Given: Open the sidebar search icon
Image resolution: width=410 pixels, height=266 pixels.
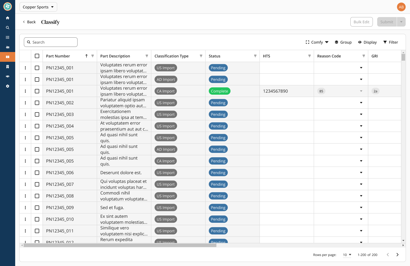Looking at the screenshot, I should click(8, 28).
